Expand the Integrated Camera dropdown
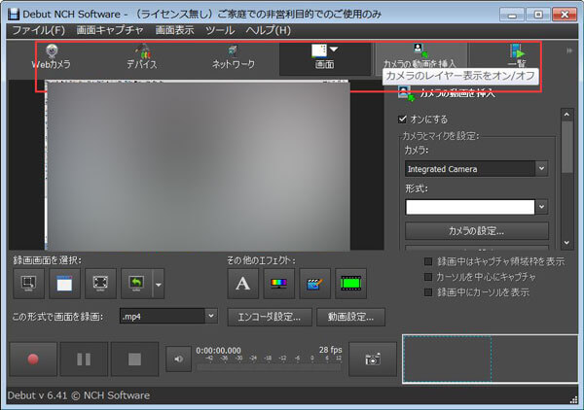Screen dimensions: 584x410 coord(541,169)
